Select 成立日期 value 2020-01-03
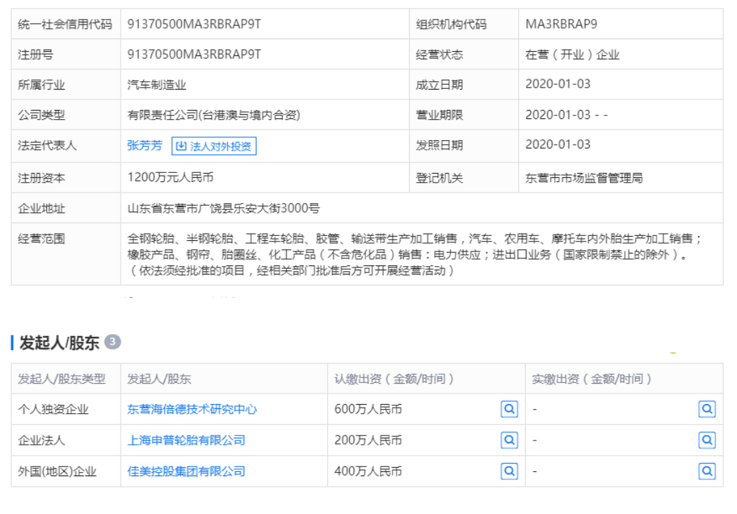 [x=558, y=84]
